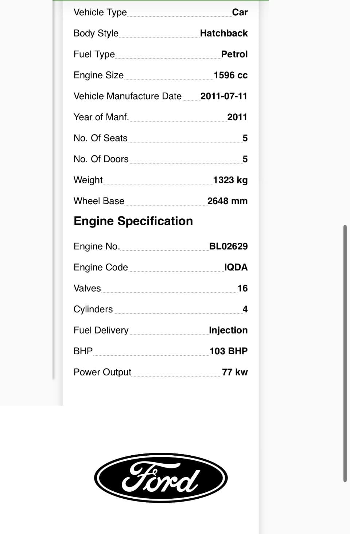Image resolution: width=350 pixels, height=534 pixels.
Task: Select the 'Petrol' value
Action: coord(234,54)
